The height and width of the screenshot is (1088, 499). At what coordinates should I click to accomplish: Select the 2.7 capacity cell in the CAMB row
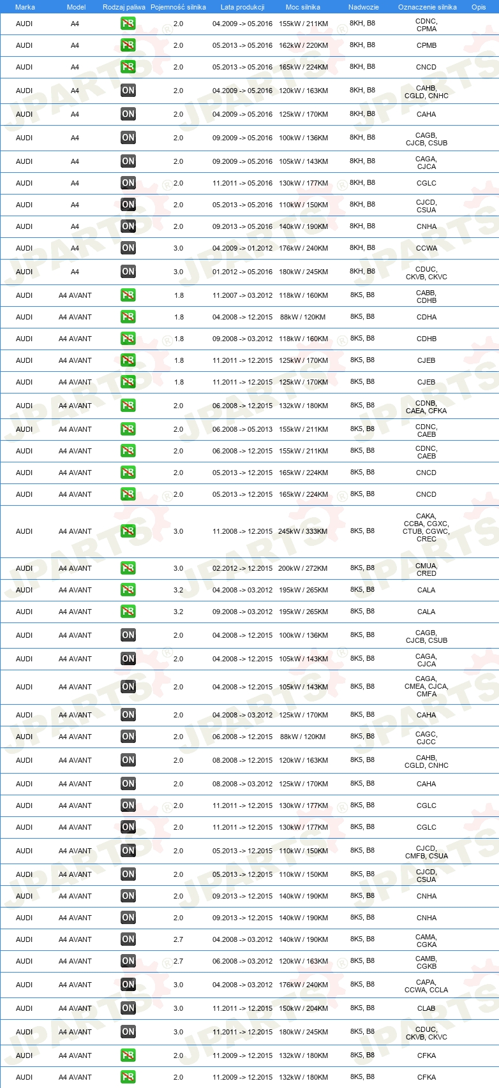tap(179, 961)
